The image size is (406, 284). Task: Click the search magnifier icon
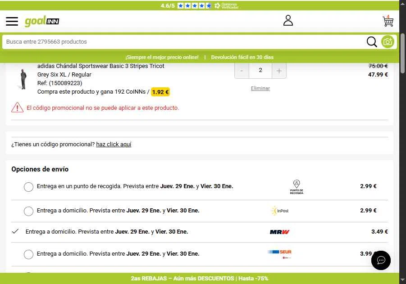(x=372, y=42)
